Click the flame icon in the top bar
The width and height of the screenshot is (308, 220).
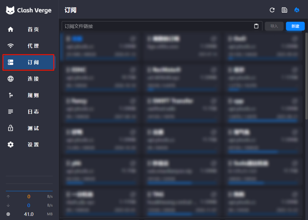point(297,10)
